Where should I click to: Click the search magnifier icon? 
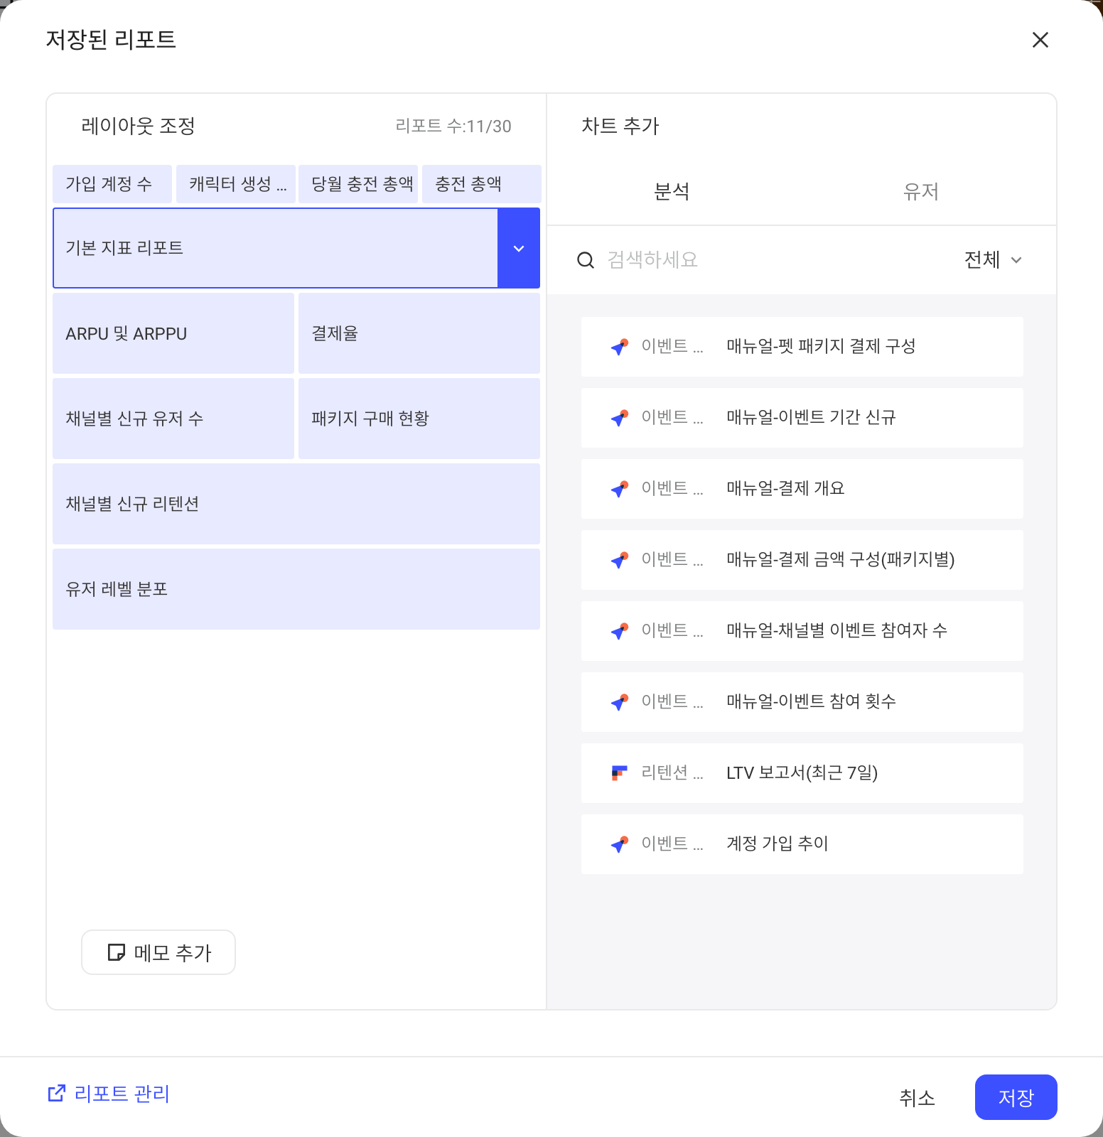[x=586, y=260]
